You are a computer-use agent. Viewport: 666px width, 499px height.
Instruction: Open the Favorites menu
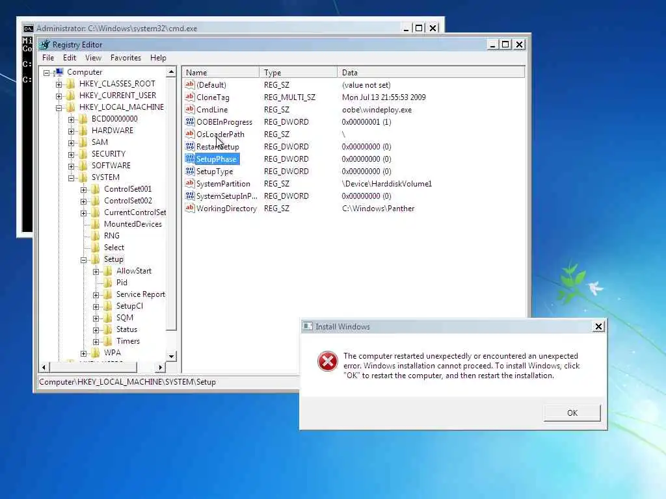click(126, 58)
